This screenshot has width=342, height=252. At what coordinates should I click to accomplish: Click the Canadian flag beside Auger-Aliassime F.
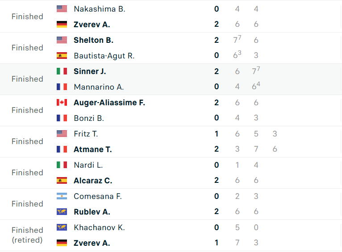pyautogui.click(x=62, y=103)
